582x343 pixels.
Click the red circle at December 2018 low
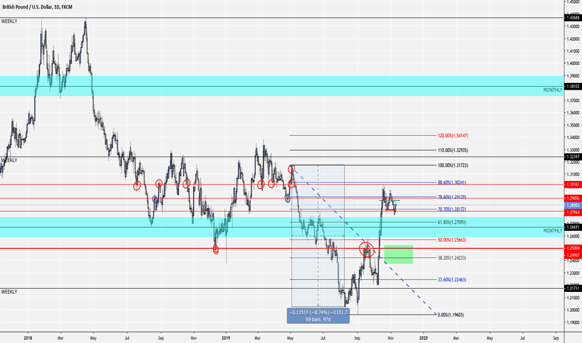click(x=216, y=249)
